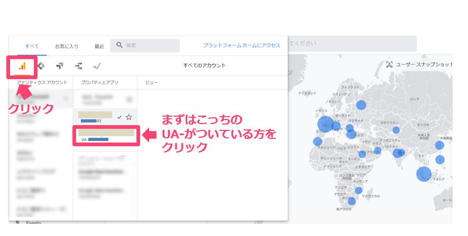Click the ロシア label on the map
This screenshot has height=236, width=468.
414,99
